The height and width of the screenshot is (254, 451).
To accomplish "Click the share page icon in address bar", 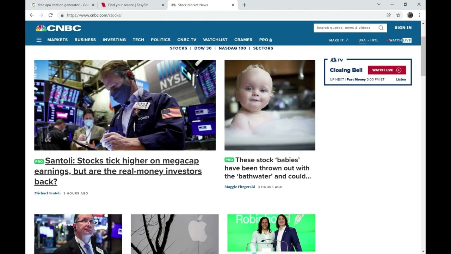I will click(389, 15).
